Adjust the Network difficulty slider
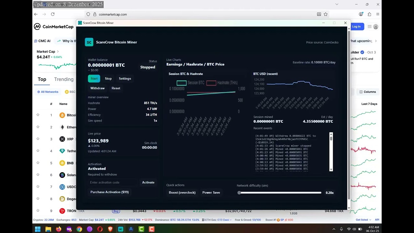414x233 pixels. [239, 193]
